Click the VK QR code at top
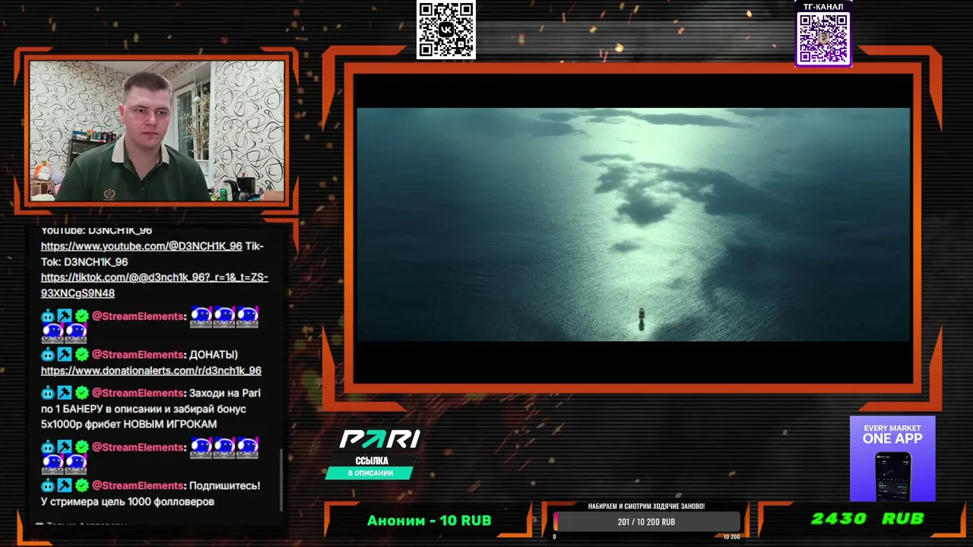The height and width of the screenshot is (547, 973). pyautogui.click(x=446, y=30)
